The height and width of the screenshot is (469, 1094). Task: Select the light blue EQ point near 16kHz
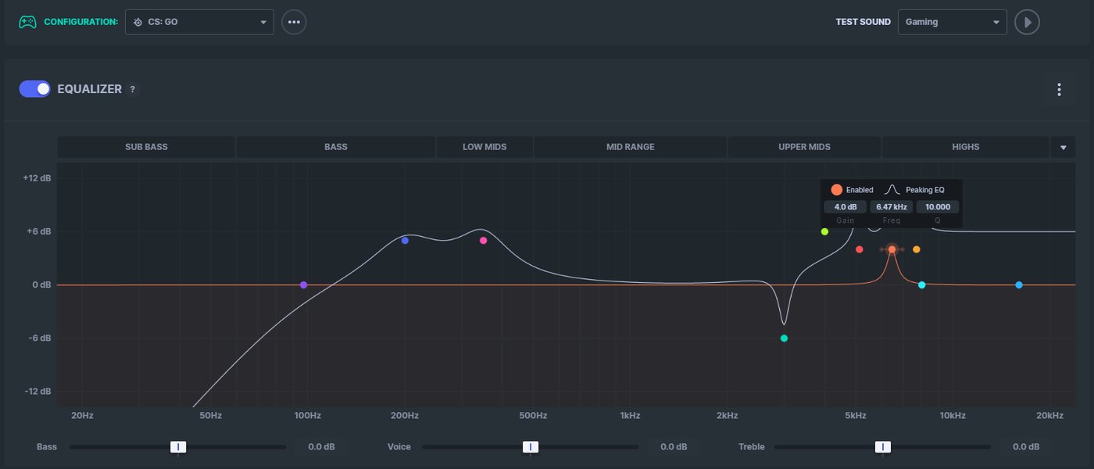[x=1019, y=285]
